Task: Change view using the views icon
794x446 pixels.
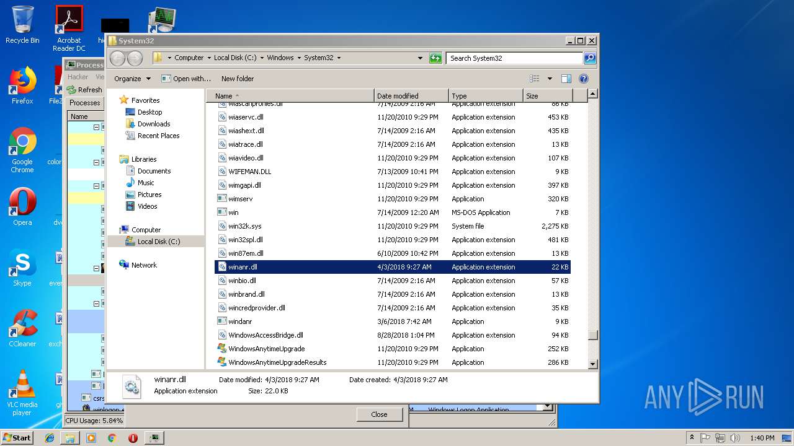Action: pos(535,79)
